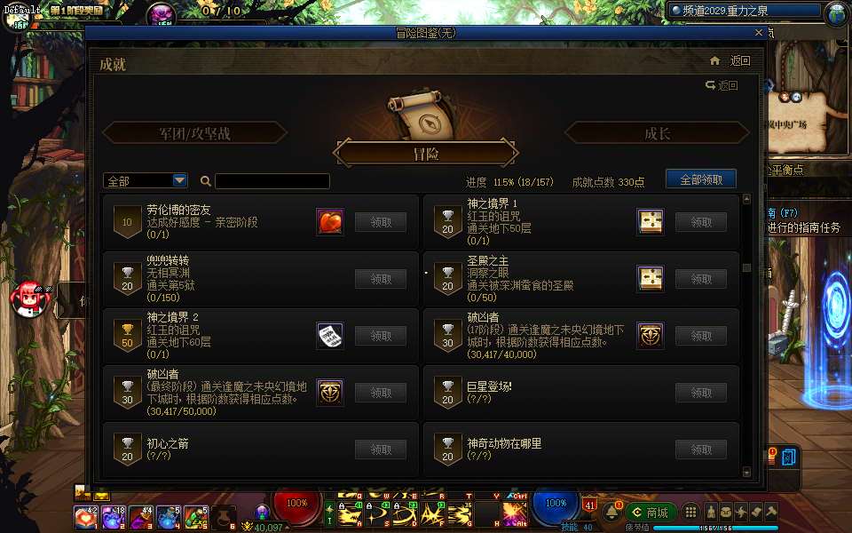
Task: Click the 返回 link with the arrow
Action: [x=722, y=85]
